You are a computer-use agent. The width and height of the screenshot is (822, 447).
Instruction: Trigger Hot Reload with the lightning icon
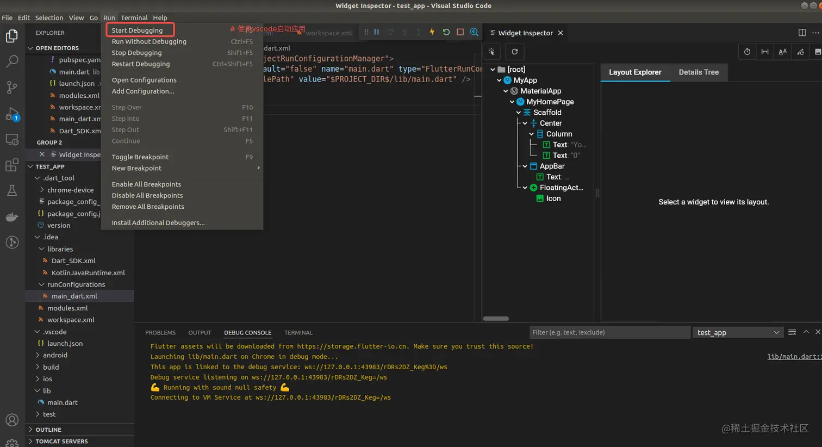pos(432,32)
